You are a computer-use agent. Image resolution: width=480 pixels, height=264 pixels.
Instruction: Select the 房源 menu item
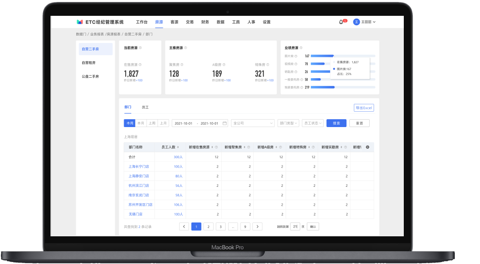pos(159,22)
